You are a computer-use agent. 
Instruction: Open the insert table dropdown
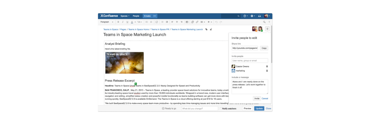click(x=203, y=22)
